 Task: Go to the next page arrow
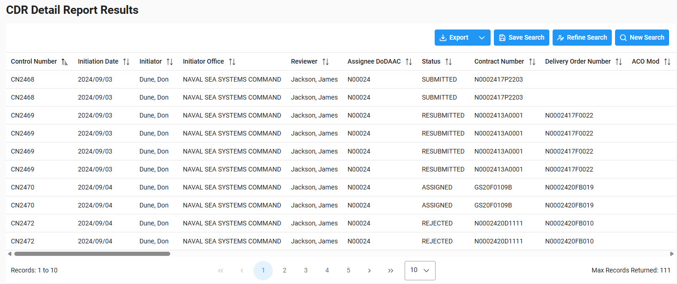369,271
